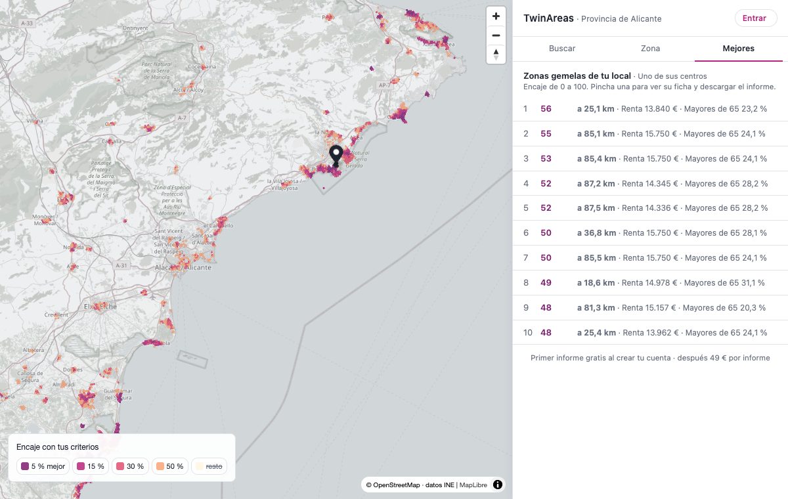Enable the resto legend filter
Screen dimensions: 788x499
pyautogui.click(x=209, y=467)
